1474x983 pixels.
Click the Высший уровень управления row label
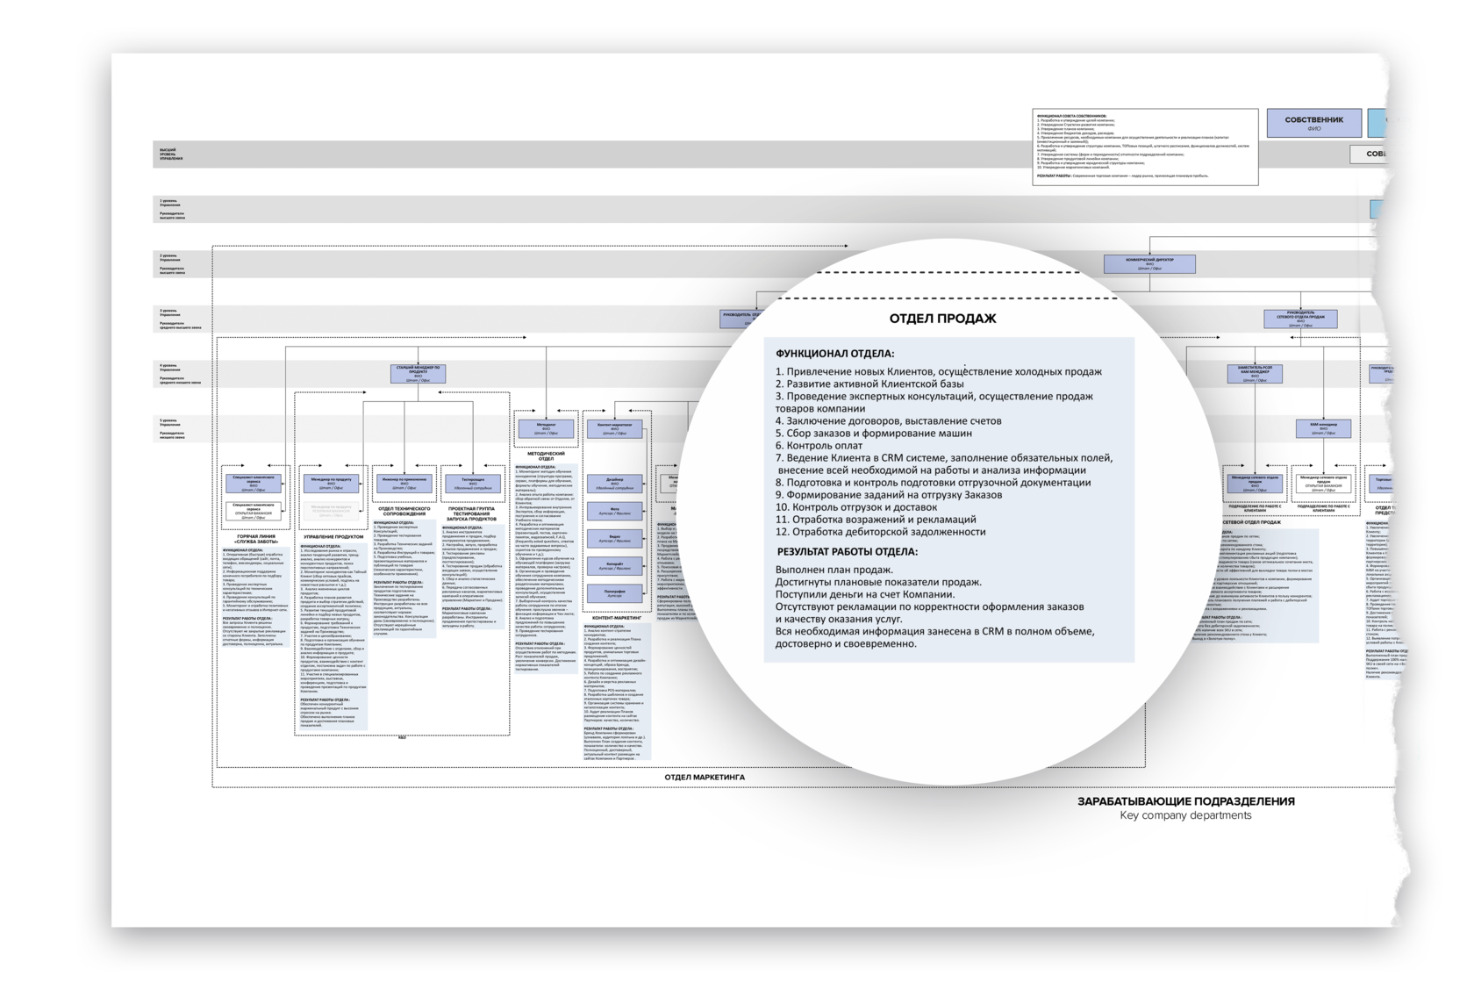(x=172, y=154)
